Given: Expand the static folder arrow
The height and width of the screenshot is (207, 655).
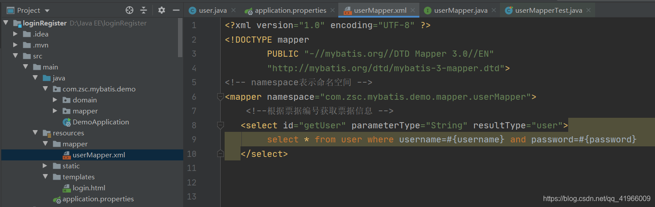Looking at the screenshot, I should tap(45, 166).
